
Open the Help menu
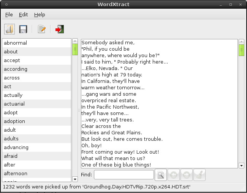(40, 15)
